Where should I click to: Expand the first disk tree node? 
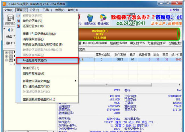[x=7, y=52]
